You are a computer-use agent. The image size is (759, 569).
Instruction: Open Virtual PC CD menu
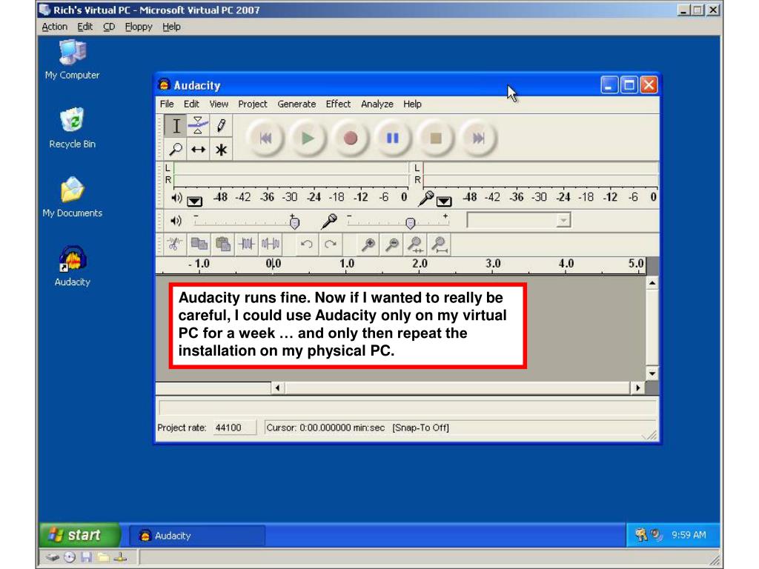click(x=109, y=27)
